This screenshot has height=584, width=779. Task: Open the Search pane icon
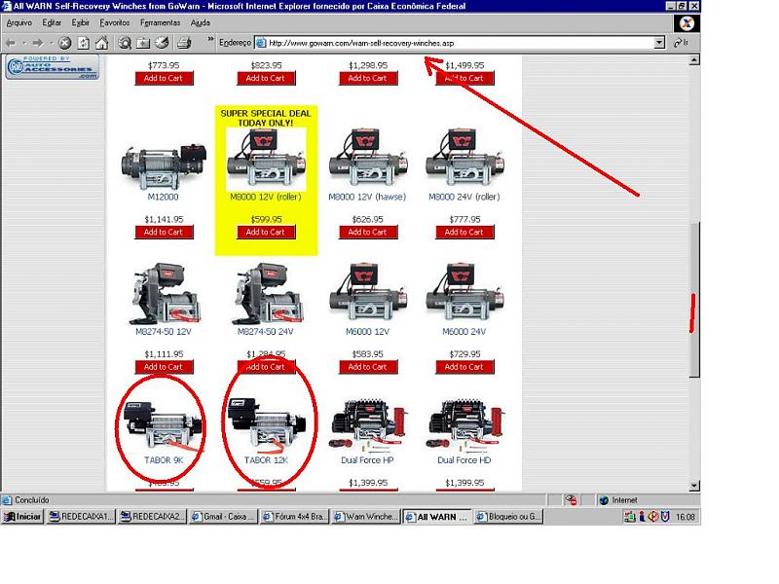[125, 43]
